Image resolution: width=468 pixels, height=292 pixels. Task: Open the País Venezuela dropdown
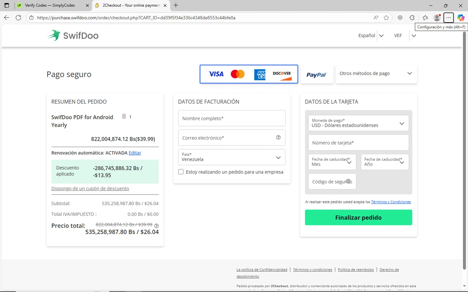(x=232, y=157)
